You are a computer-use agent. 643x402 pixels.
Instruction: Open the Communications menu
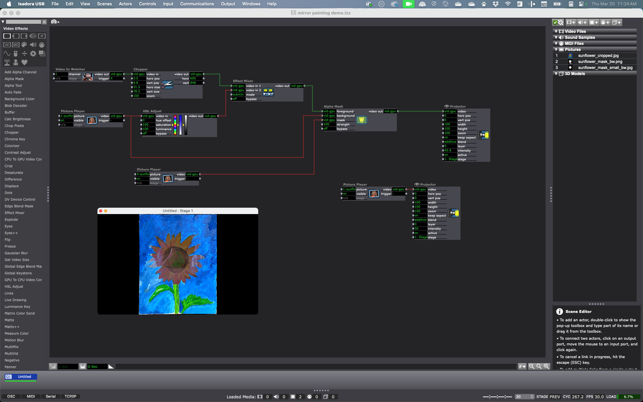pyautogui.click(x=197, y=4)
